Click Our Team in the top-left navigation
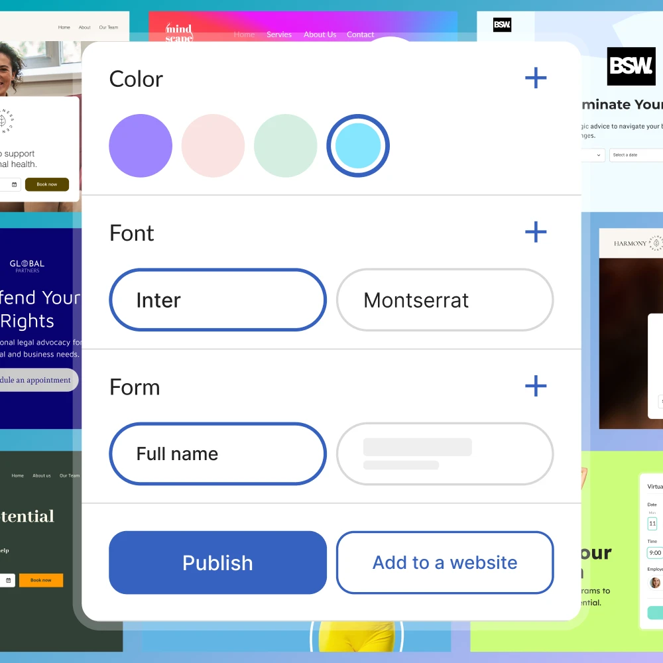This screenshot has height=663, width=663. pyautogui.click(x=108, y=27)
